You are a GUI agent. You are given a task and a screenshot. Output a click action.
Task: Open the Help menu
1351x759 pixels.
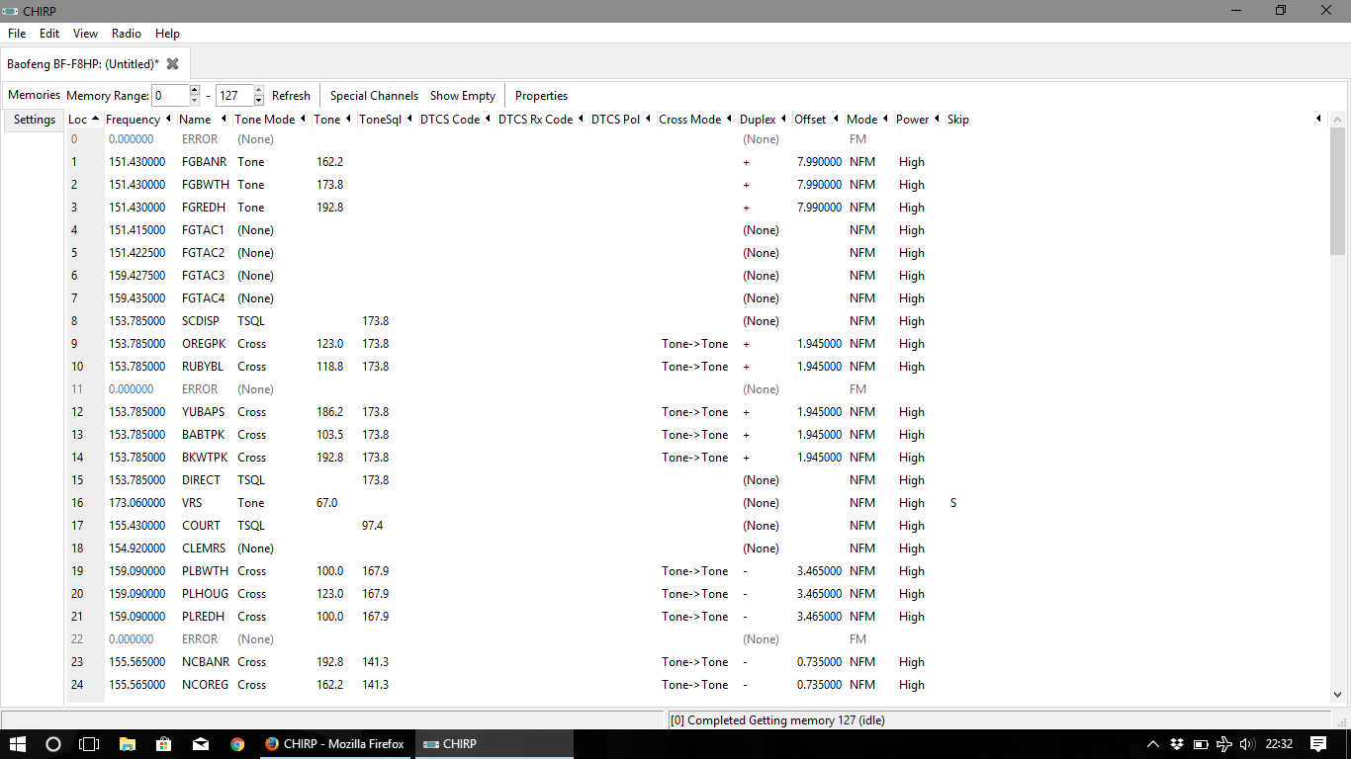click(167, 34)
